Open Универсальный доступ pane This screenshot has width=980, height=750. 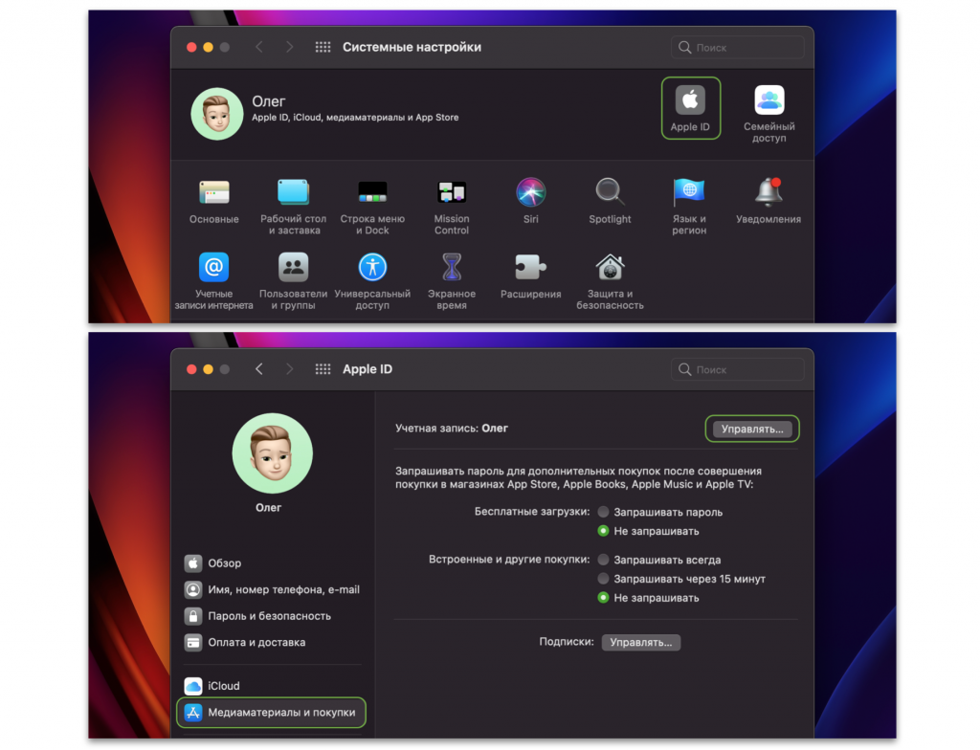[x=372, y=282]
